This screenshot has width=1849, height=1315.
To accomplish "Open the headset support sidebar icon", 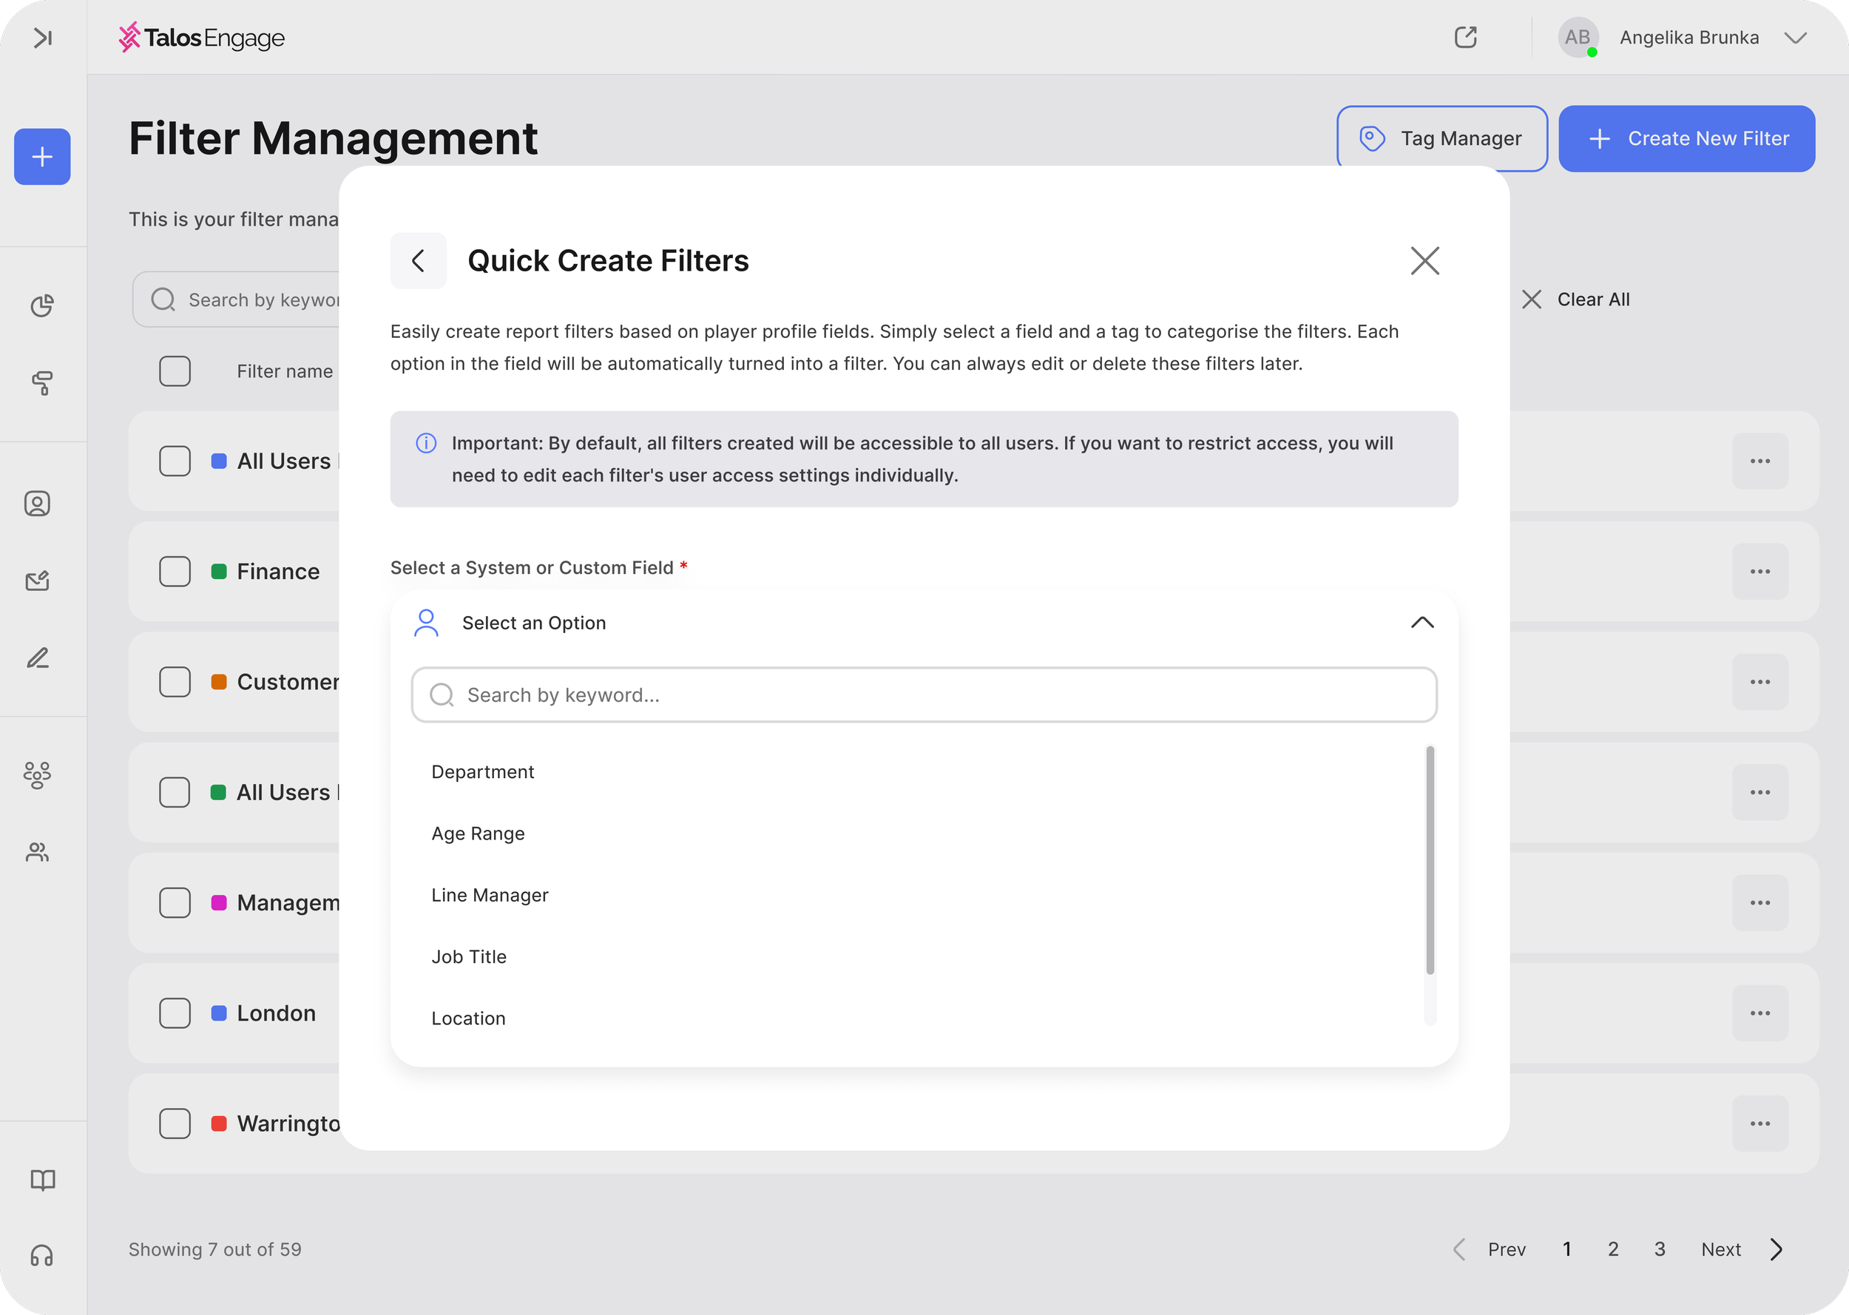I will point(42,1256).
